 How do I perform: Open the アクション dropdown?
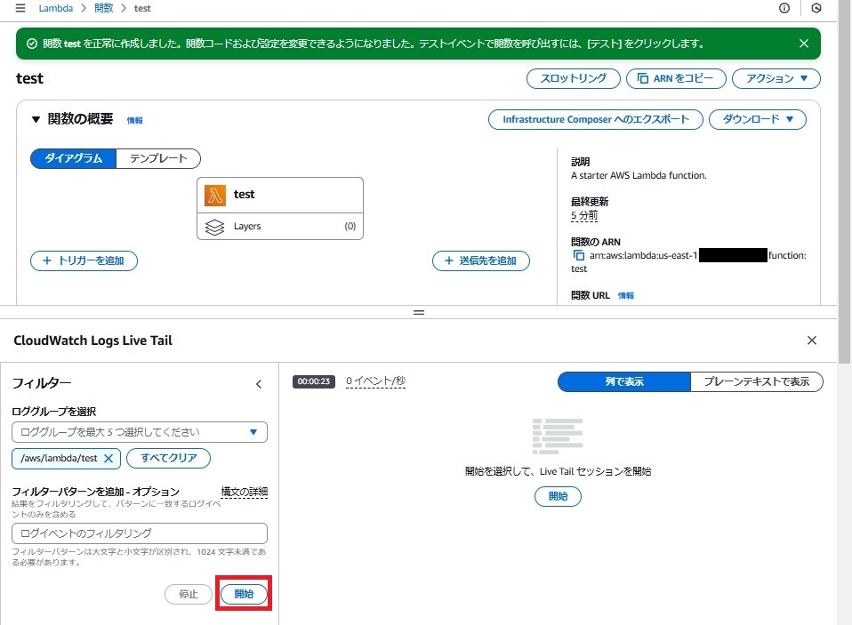click(776, 78)
